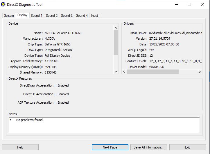Click the Direct3D DDI value '12'
The image size is (210, 154).
point(151,56)
